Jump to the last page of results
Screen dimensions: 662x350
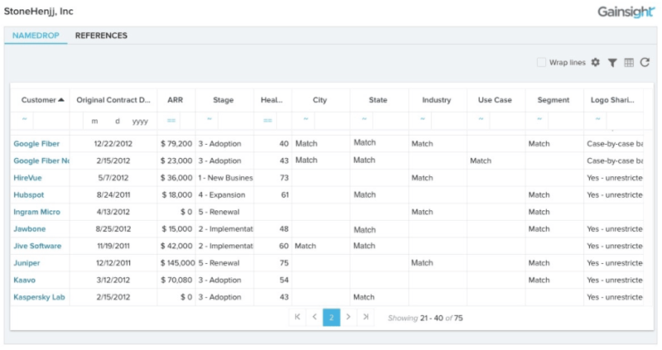(x=366, y=317)
